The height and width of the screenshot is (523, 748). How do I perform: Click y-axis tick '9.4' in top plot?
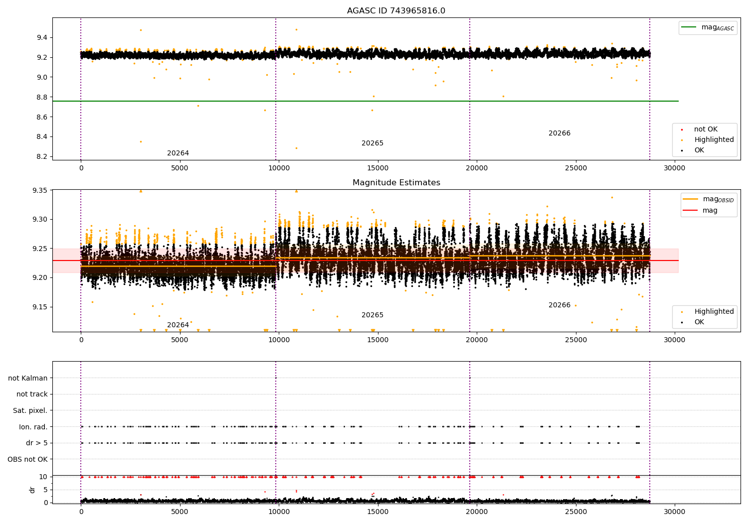pyautogui.click(x=42, y=38)
